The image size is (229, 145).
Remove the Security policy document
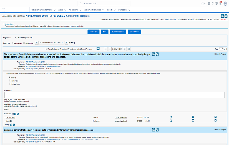(x=215, y=117)
